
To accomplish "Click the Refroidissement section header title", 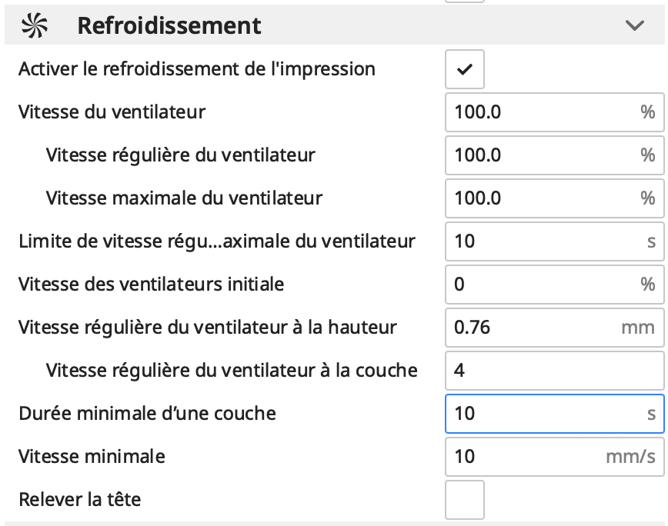I will (x=169, y=25).
